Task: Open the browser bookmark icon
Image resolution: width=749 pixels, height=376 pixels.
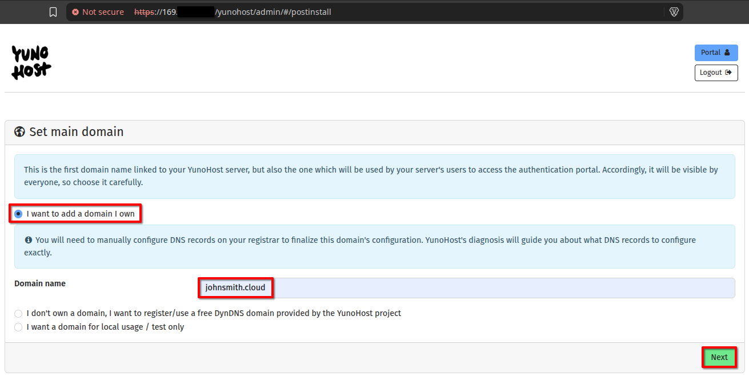Action: coord(53,12)
